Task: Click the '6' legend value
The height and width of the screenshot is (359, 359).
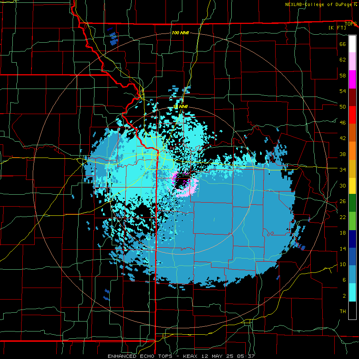Action: tap(344, 280)
